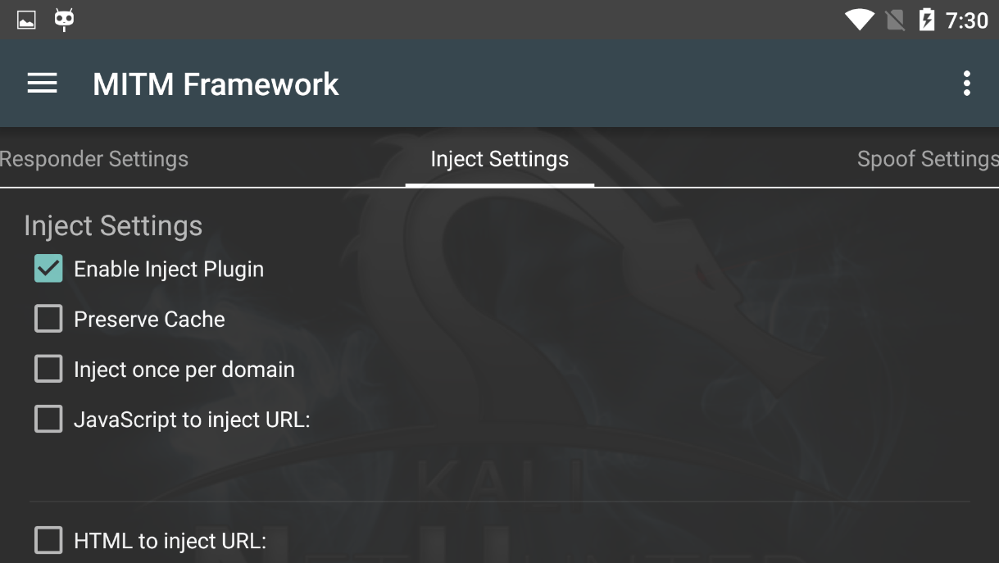The width and height of the screenshot is (999, 563).
Task: Tap the 7:30 clock in status bar
Action: pyautogui.click(x=966, y=20)
